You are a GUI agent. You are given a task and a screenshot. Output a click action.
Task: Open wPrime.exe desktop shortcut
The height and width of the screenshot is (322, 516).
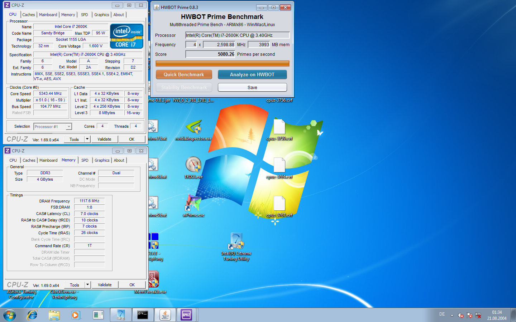pos(193,206)
